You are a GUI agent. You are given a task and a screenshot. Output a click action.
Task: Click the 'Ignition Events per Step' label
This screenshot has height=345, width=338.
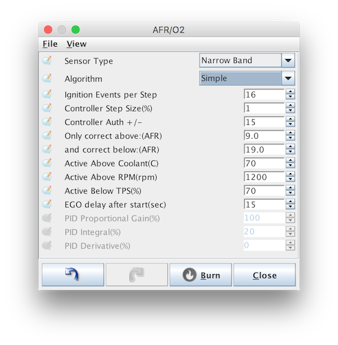[x=111, y=95]
